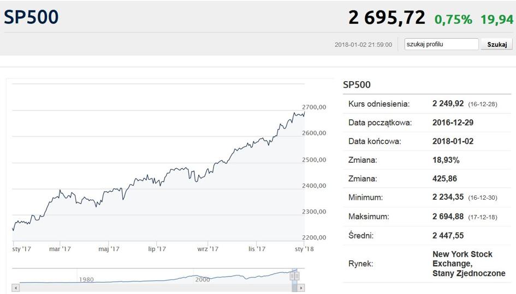Screen dimensions: 516x294
Task: Click the large SP500 page title
Action: click(31, 17)
